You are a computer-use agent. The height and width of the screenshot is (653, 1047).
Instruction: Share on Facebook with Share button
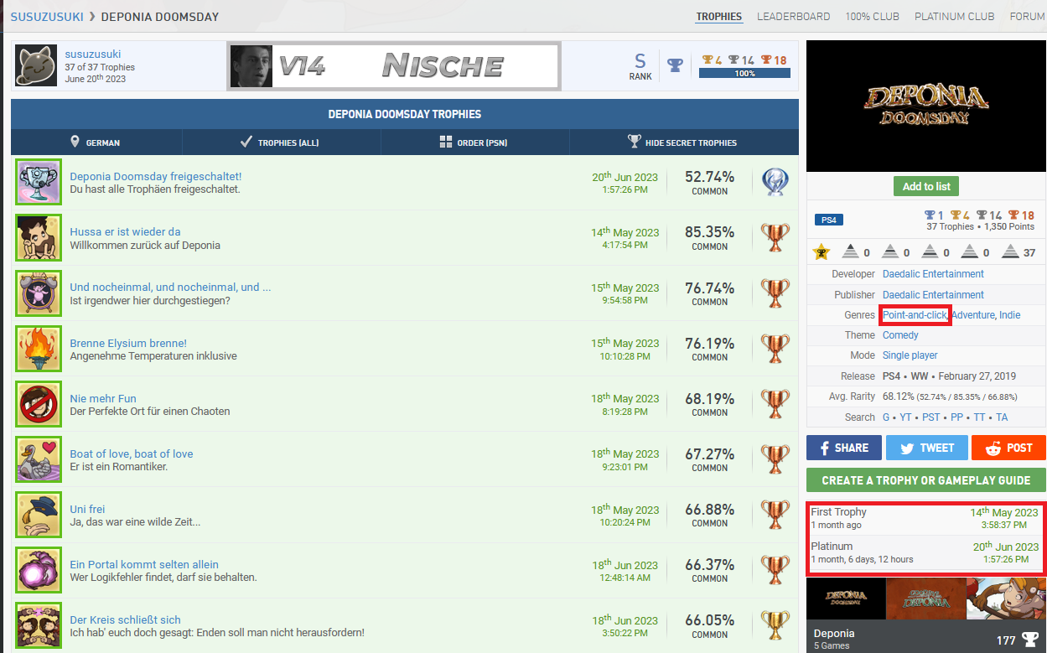pyautogui.click(x=844, y=448)
